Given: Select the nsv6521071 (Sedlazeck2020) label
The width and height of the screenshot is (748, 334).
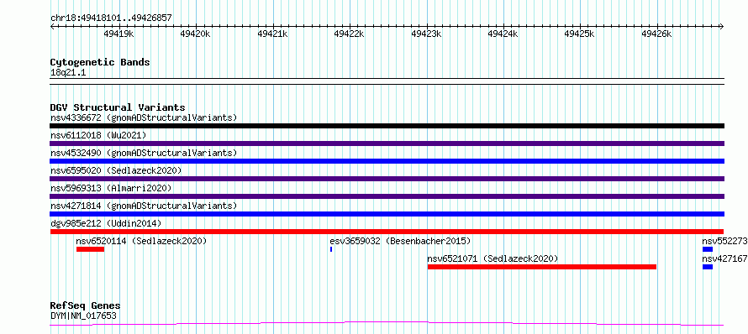Looking at the screenshot, I should click(x=493, y=258).
